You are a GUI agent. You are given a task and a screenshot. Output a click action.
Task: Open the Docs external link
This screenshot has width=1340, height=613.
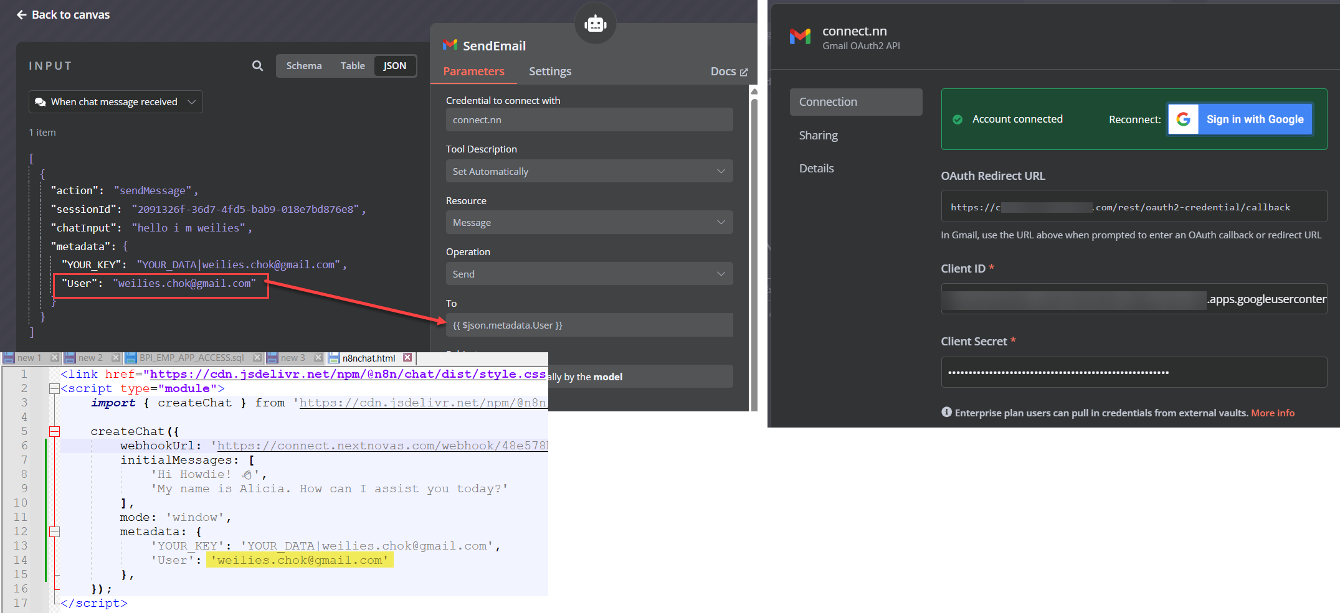[x=729, y=72]
